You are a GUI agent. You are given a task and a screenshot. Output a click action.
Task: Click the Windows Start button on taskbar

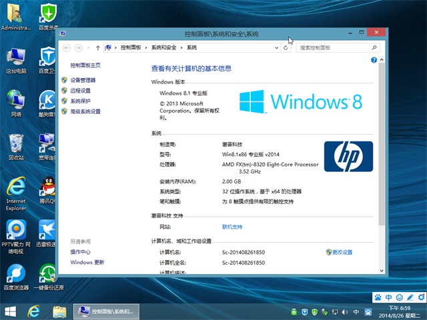tap(10, 311)
